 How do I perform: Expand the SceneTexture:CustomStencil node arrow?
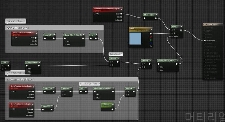[x=36, y=33]
